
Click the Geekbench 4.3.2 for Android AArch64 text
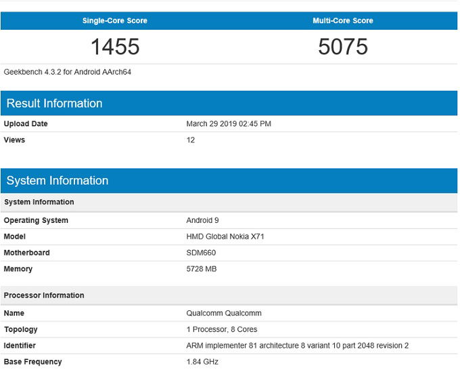(x=67, y=72)
